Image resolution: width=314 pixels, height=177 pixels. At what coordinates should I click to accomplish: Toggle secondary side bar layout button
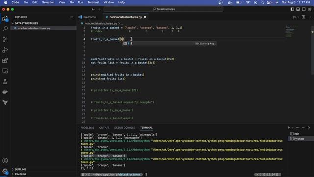304,9
